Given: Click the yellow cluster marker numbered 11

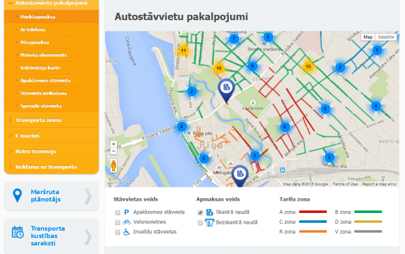Looking at the screenshot, I should coord(184,51).
